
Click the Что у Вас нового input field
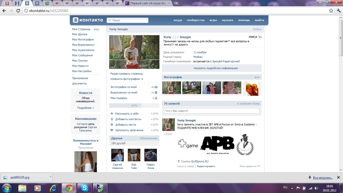[211, 111]
